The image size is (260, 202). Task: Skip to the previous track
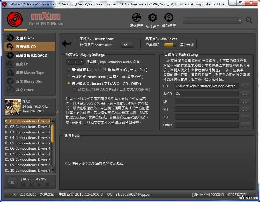pos(23,185)
